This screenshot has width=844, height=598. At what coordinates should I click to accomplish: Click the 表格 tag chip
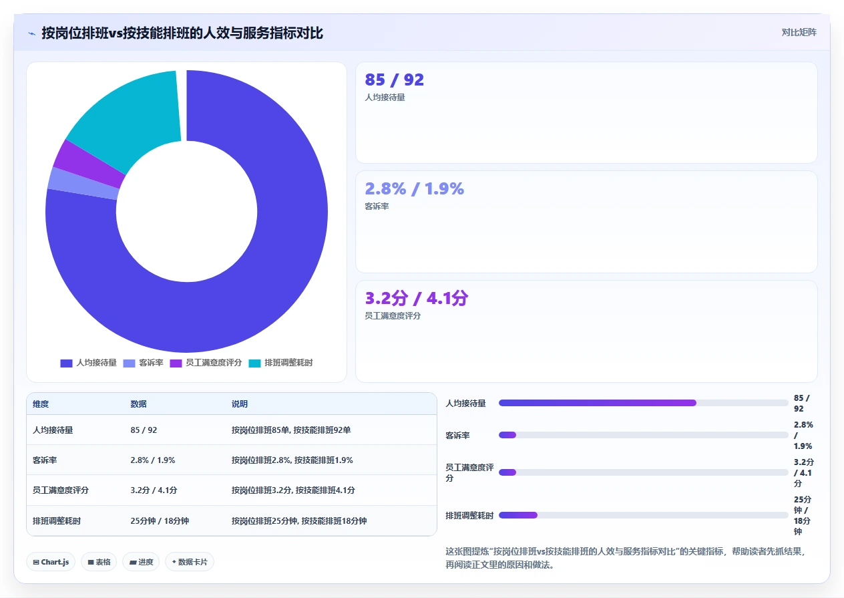click(x=99, y=562)
